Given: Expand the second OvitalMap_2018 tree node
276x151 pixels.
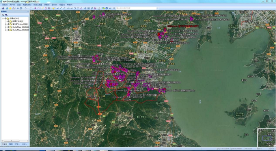Looking at the screenshot, I should [x=6, y=30].
